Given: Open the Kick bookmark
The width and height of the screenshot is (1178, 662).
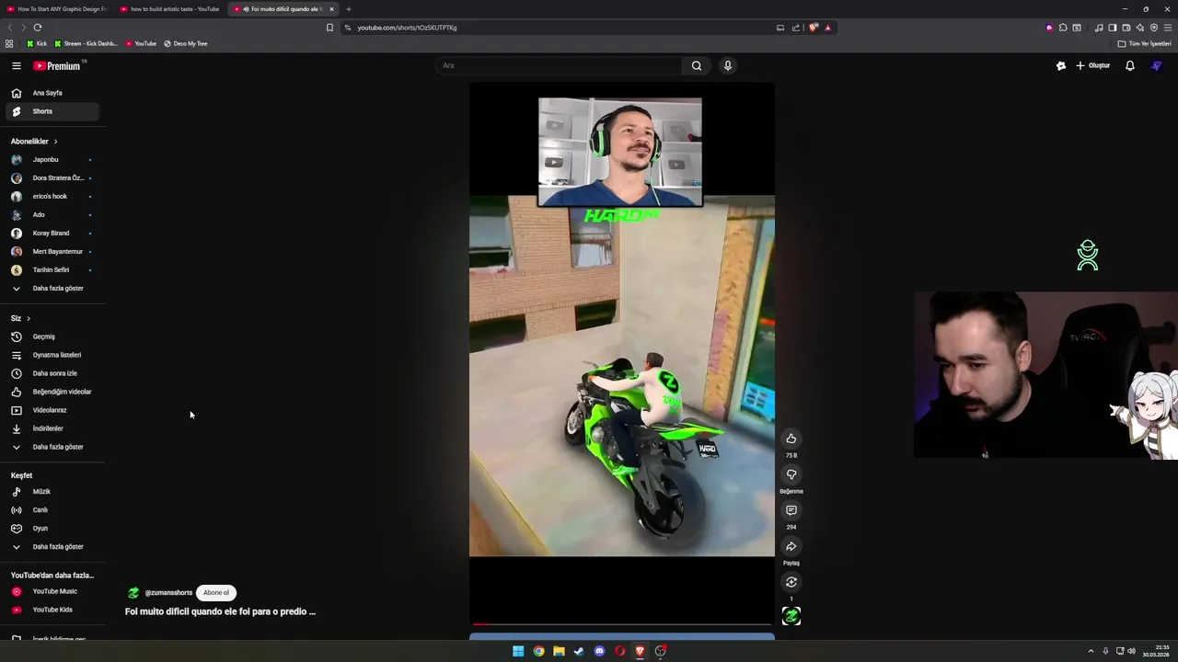Looking at the screenshot, I should point(37,43).
